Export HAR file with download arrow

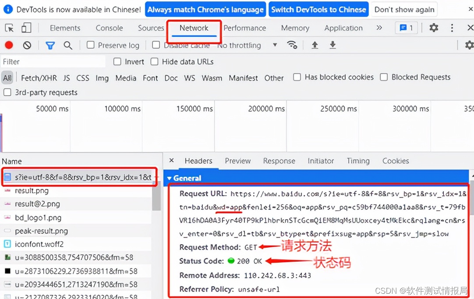tap(333, 45)
